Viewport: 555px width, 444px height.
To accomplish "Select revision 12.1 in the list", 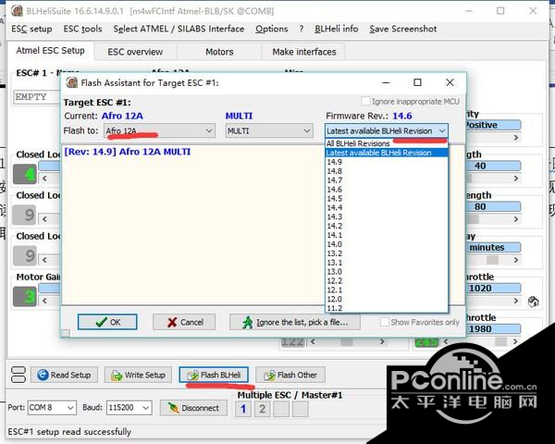I will [x=387, y=290].
